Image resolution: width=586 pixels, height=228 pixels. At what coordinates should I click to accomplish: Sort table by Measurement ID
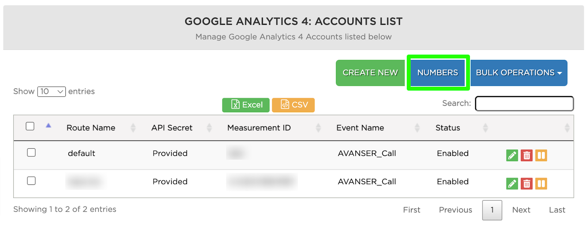(259, 128)
